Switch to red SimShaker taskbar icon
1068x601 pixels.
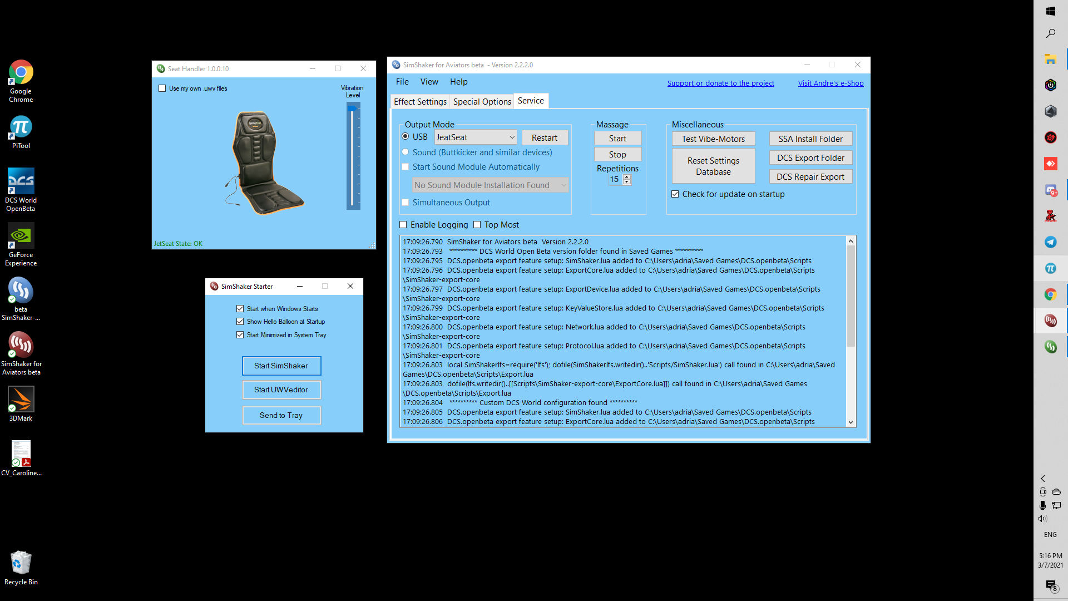(1050, 321)
